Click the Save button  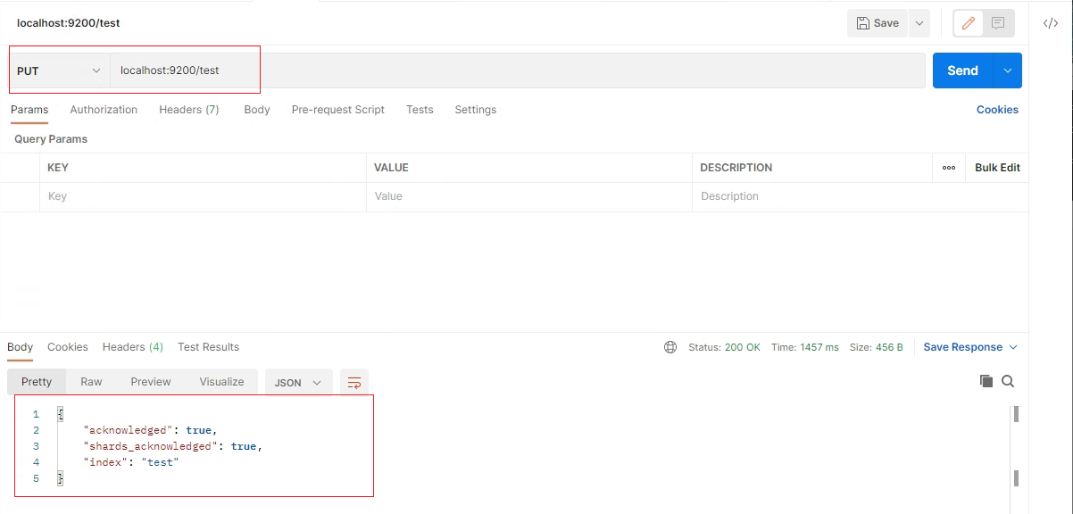tap(878, 23)
